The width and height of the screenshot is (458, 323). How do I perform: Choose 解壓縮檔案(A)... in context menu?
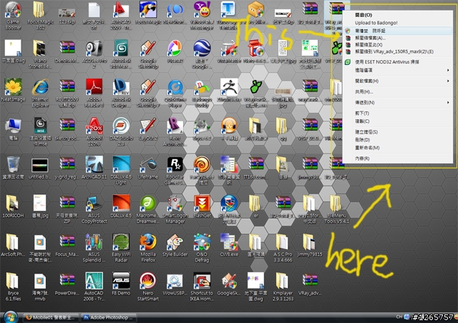[x=398, y=38]
